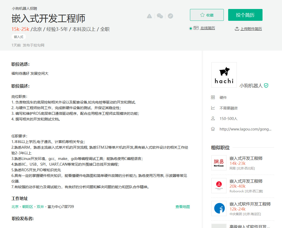Click the Weibo share icon
This screenshot has width=282, height=228.
coord(170,16)
